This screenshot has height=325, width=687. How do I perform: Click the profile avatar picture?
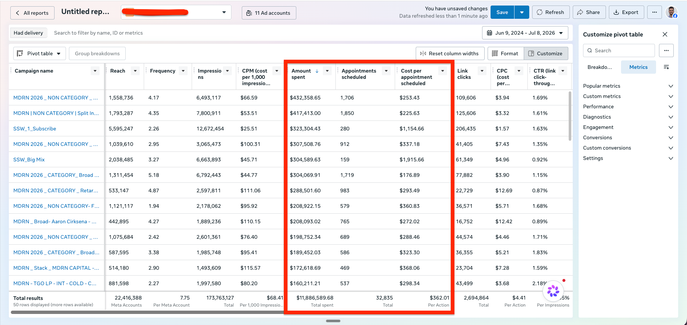pyautogui.click(x=672, y=12)
